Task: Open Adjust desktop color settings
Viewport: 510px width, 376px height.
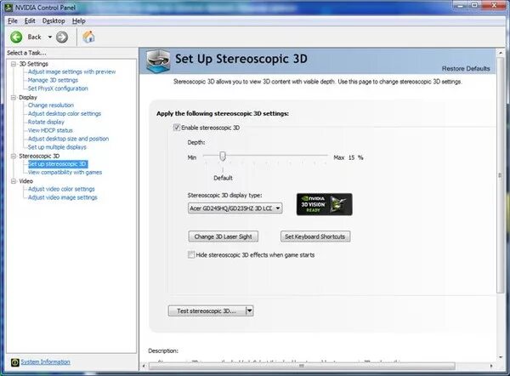Action: tap(65, 114)
